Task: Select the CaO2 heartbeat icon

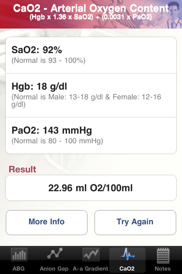Action: (x=127, y=254)
